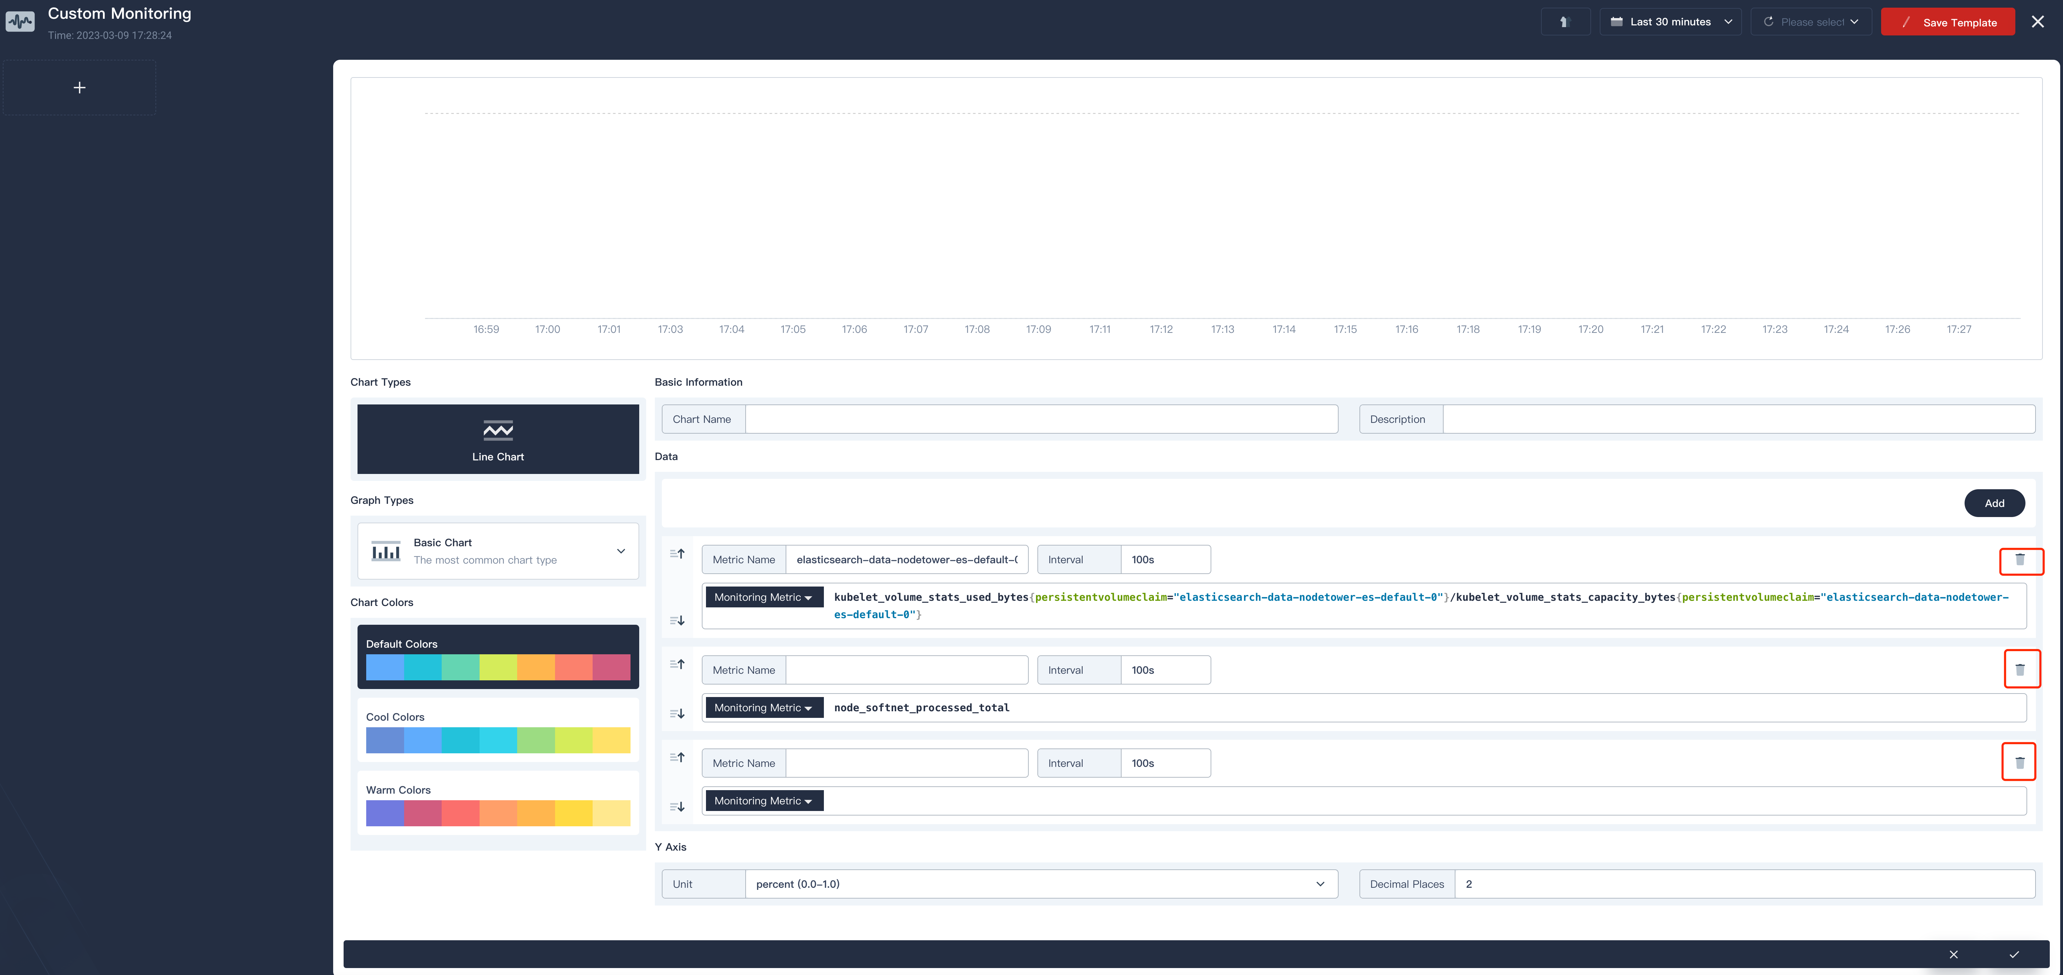Add a new chart with plus tile

[79, 87]
